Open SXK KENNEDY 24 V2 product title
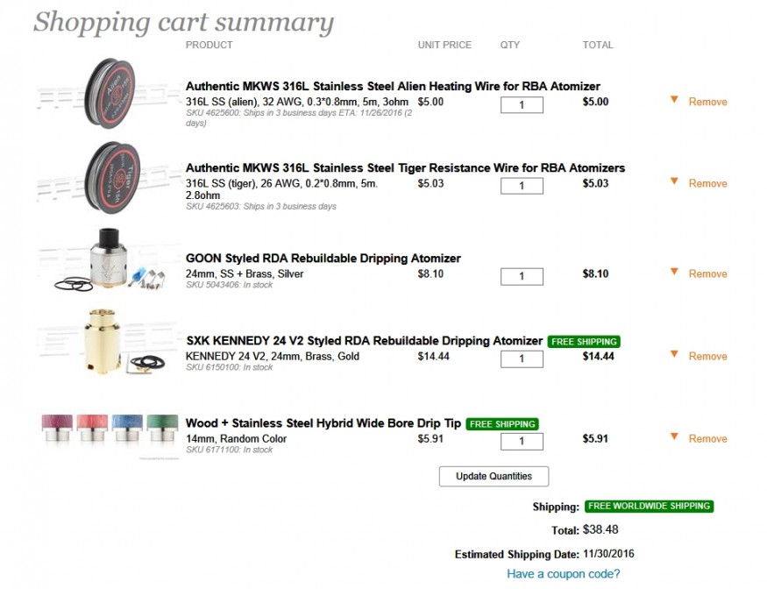The width and height of the screenshot is (767, 589). click(364, 341)
